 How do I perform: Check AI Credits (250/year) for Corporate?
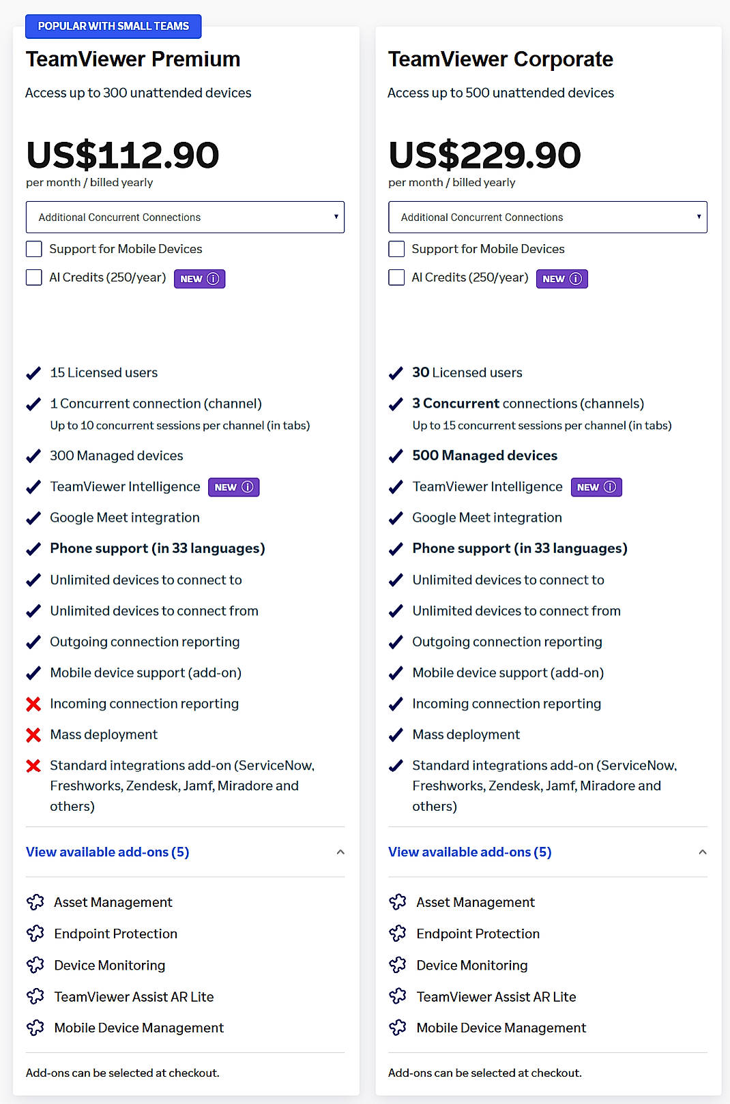pyautogui.click(x=396, y=278)
